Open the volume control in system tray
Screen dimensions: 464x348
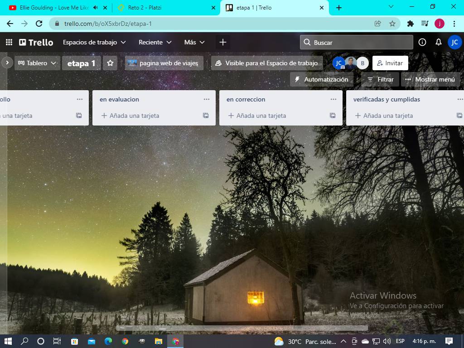(x=387, y=342)
